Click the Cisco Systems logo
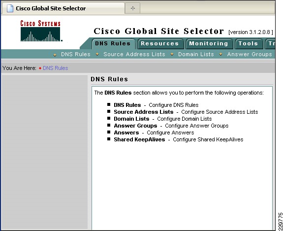The image size is (283, 231). (x=41, y=31)
